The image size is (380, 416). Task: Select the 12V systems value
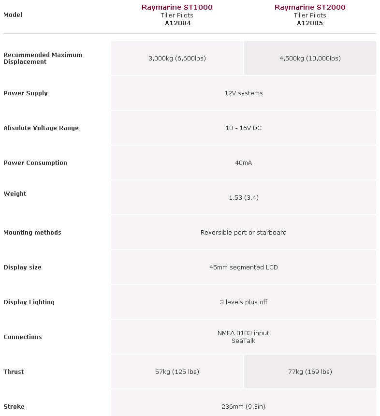pyautogui.click(x=244, y=93)
